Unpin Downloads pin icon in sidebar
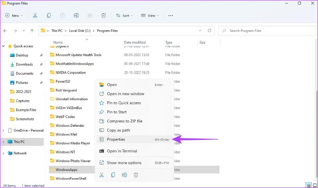 (41, 64)
